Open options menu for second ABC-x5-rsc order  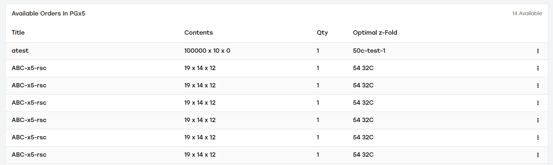click(x=538, y=86)
